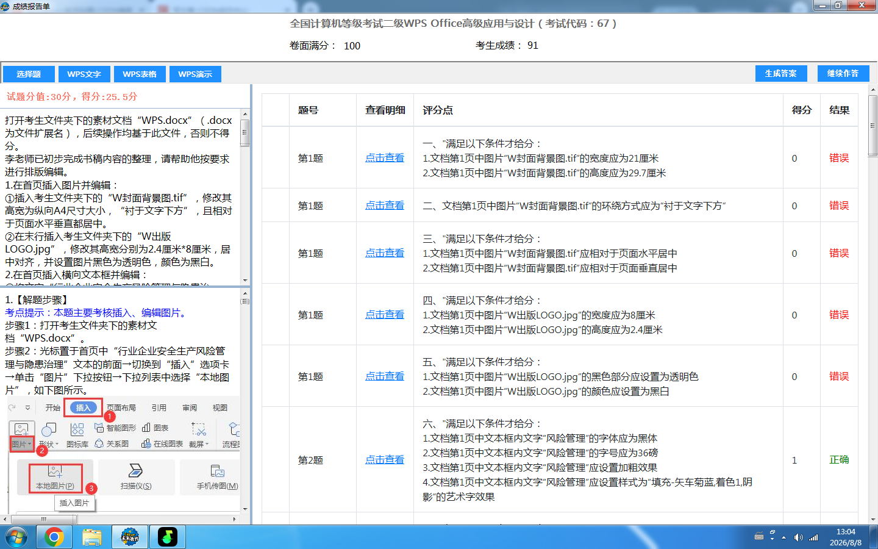This screenshot has height=549, width=878.
Task: Click the 智能图形 icon in the tutorial image
Action: tap(99, 428)
